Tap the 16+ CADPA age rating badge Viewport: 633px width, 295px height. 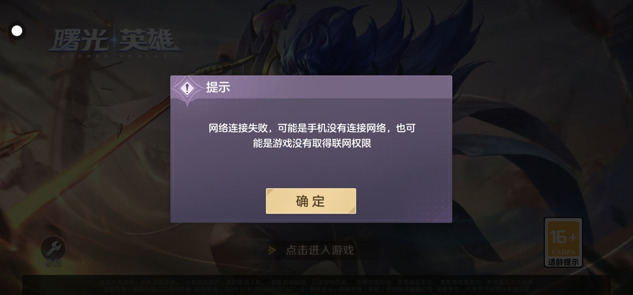click(x=563, y=242)
